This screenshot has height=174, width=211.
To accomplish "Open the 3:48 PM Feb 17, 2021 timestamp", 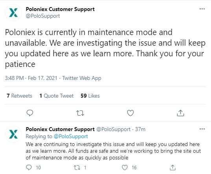I will pyautogui.click(x=31, y=78).
